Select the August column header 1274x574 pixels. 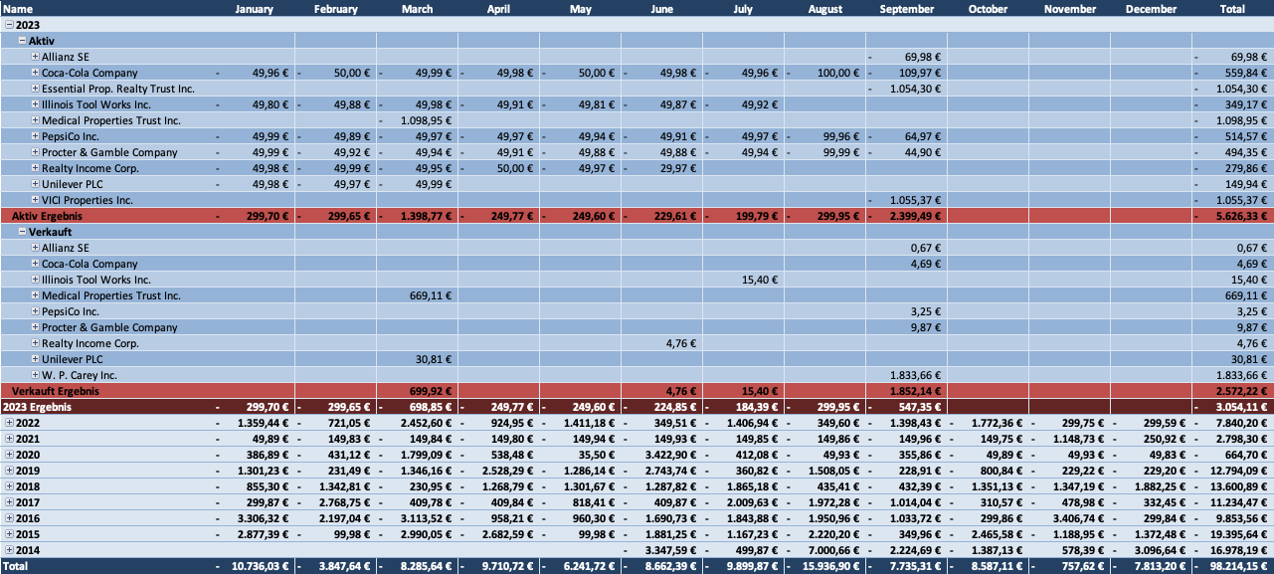[x=825, y=9]
